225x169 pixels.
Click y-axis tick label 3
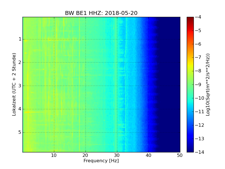[x=20, y=86]
